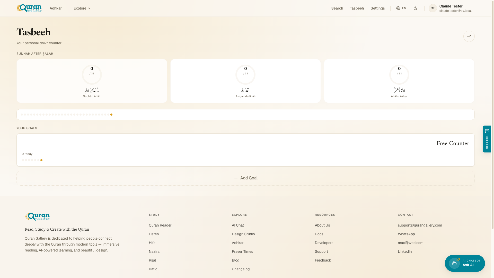The image size is (494, 278).
Task: Open the Developers footer link
Action: point(324,243)
